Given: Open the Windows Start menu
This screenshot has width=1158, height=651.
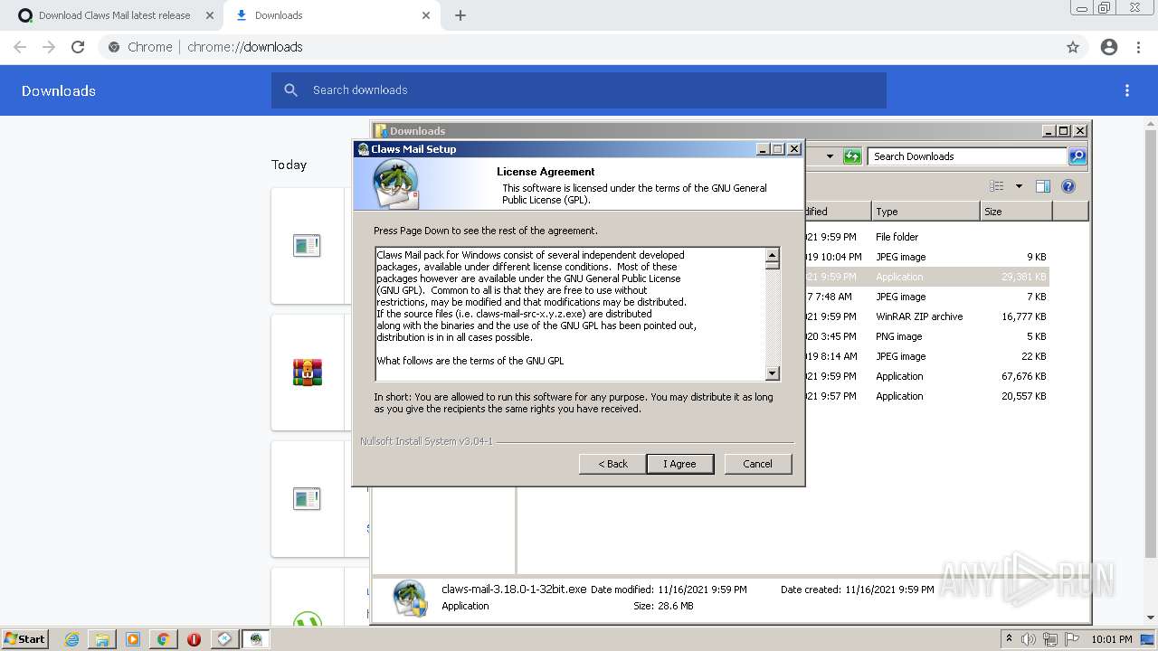Looking at the screenshot, I should tap(24, 638).
